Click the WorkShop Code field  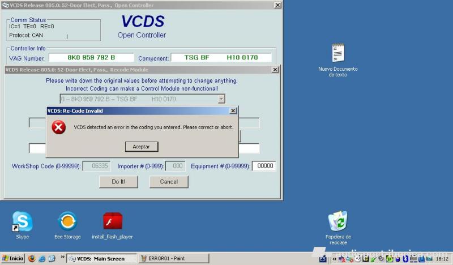(x=96, y=166)
